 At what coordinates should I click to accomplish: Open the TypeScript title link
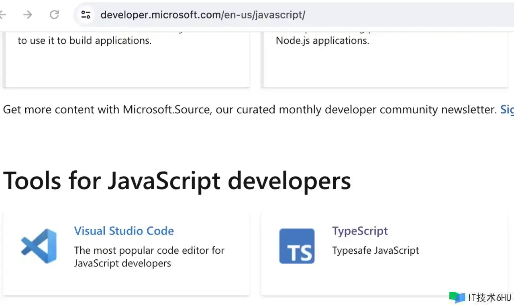tap(360, 231)
